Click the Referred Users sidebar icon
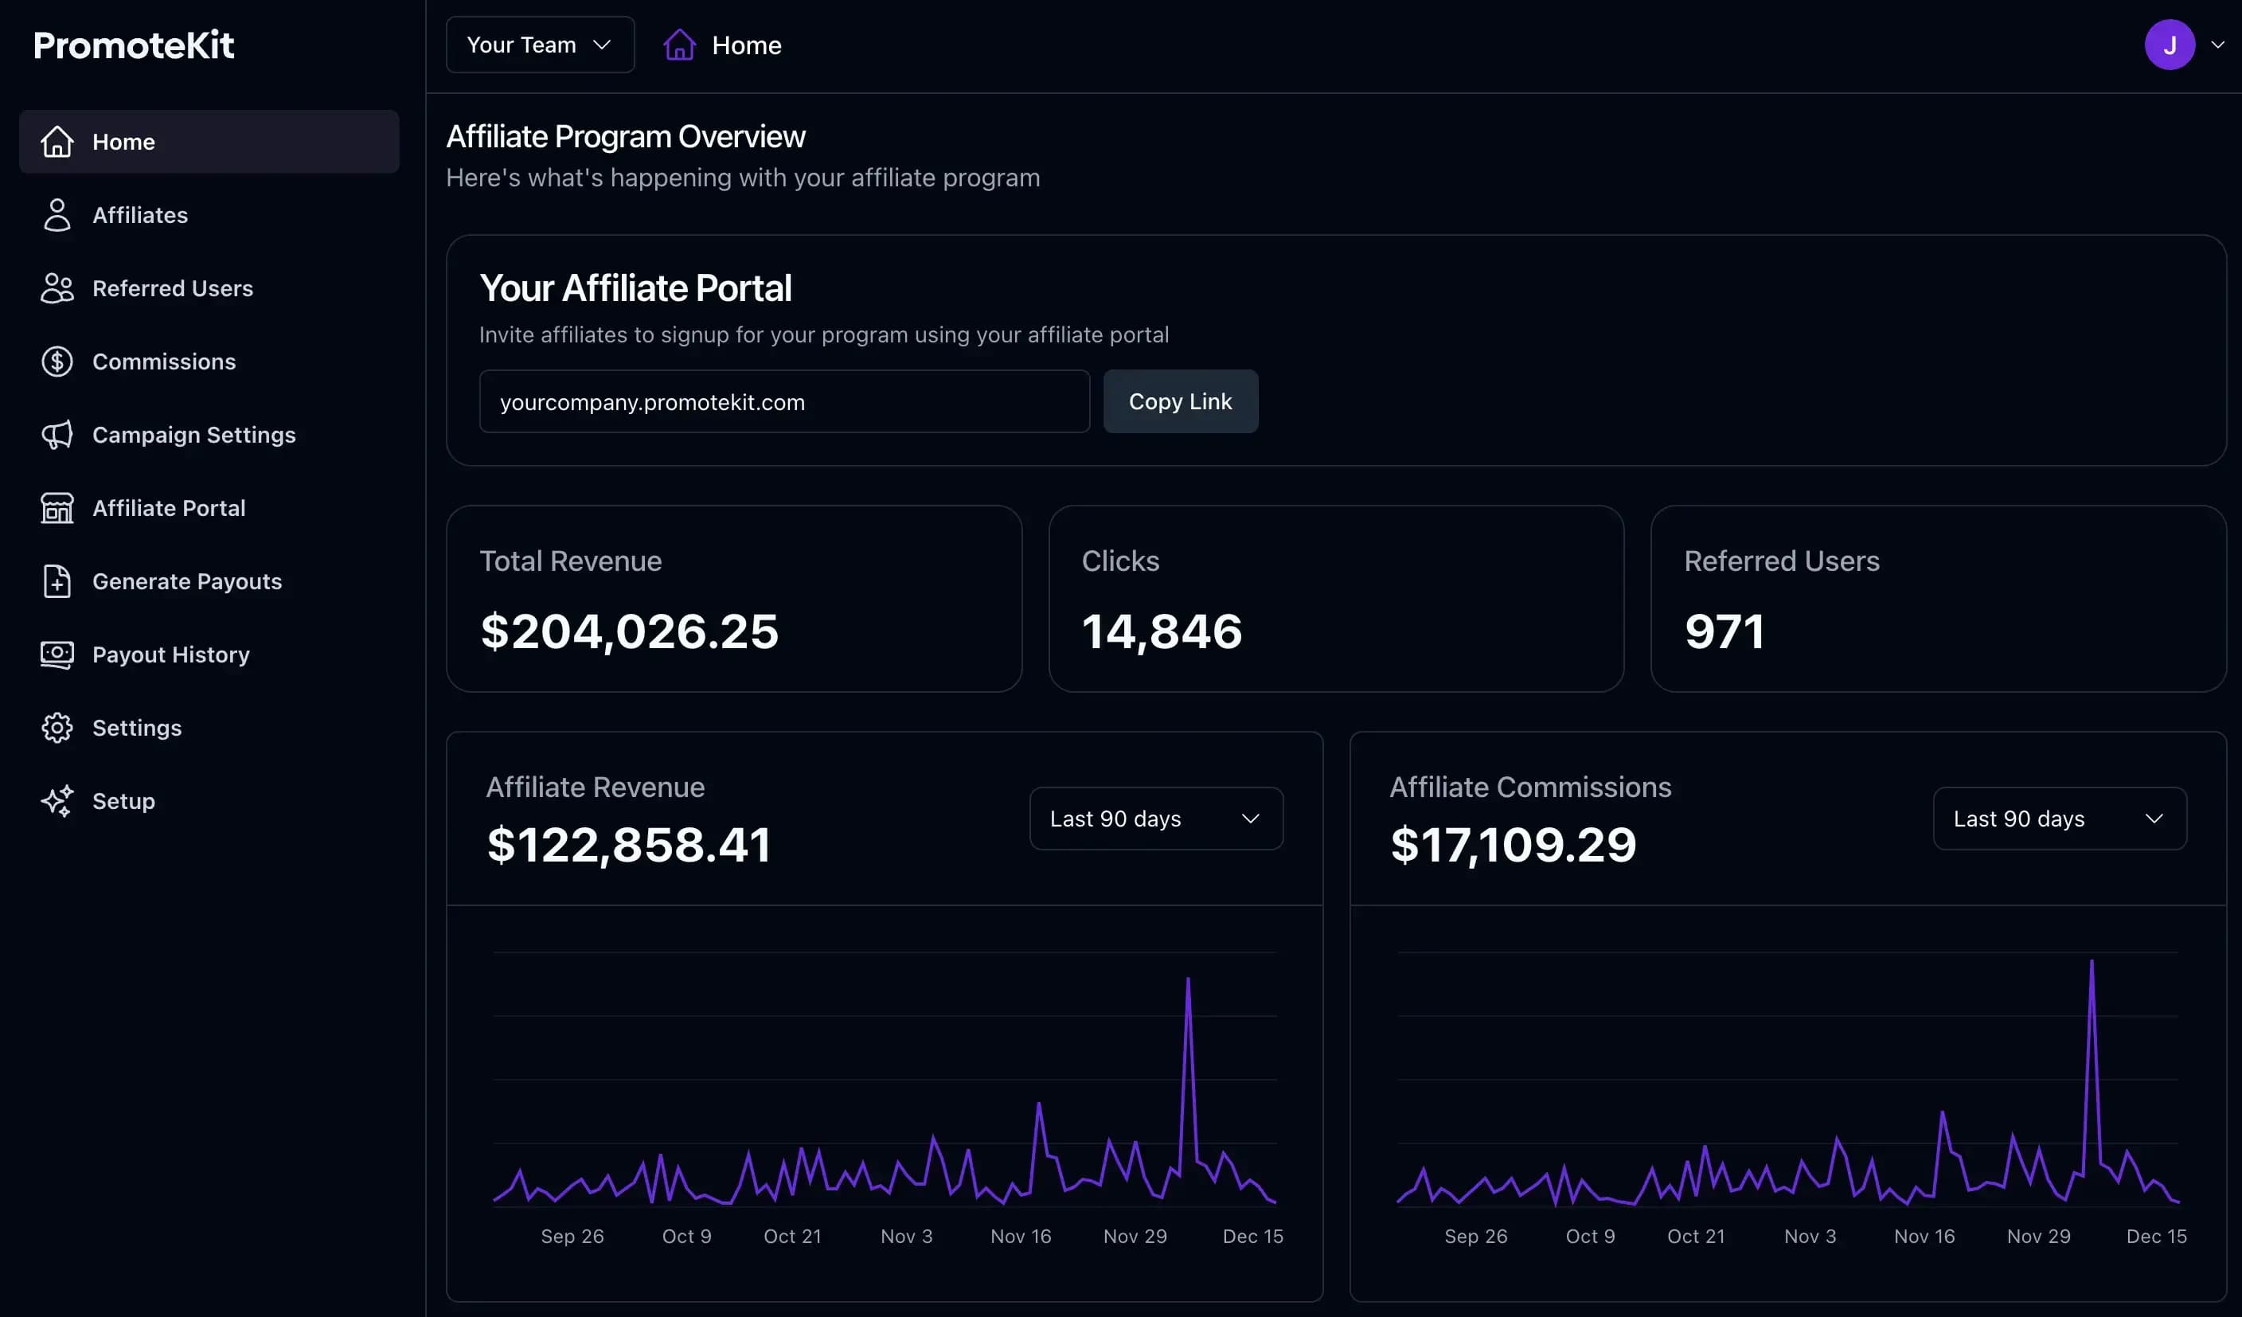 click(x=57, y=288)
